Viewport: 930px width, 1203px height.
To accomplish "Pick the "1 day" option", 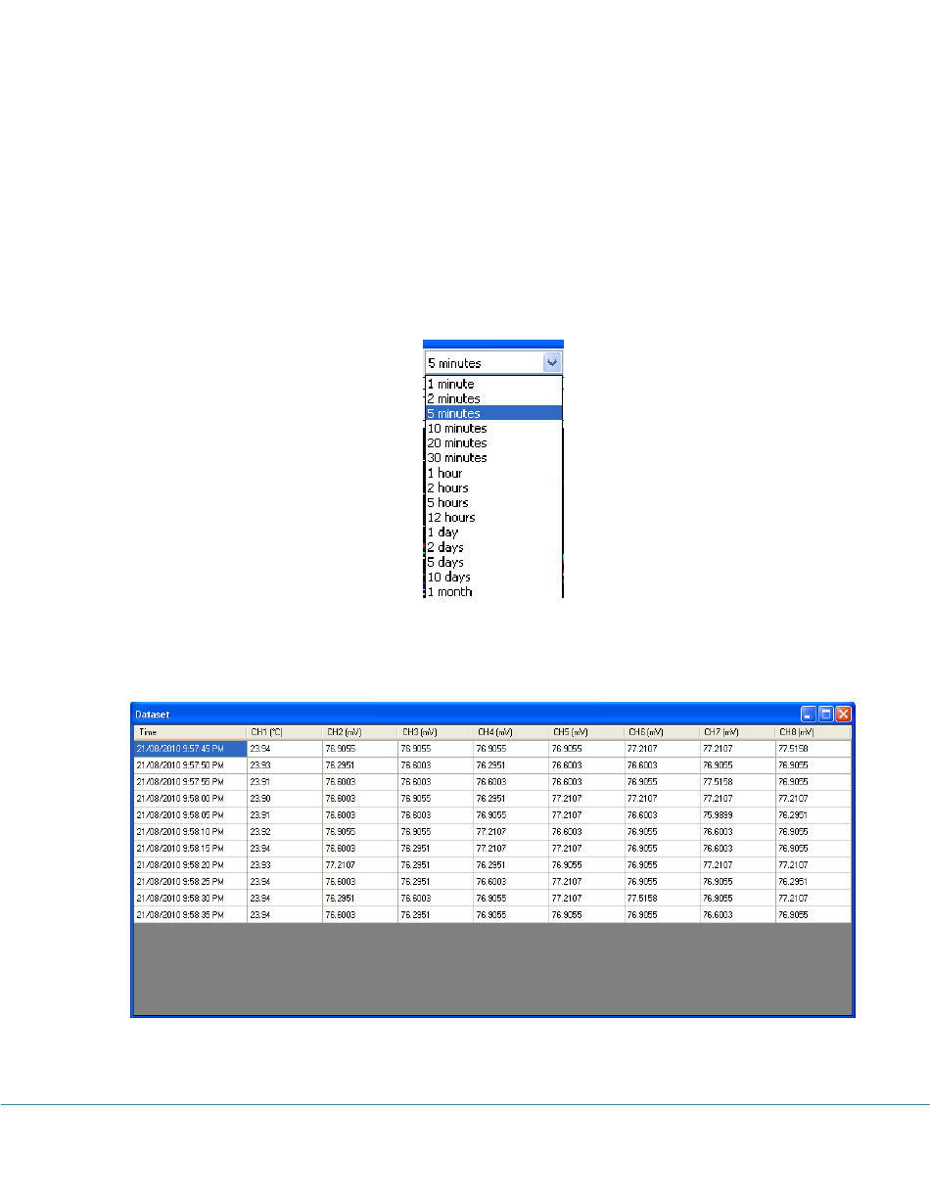I will [x=493, y=532].
